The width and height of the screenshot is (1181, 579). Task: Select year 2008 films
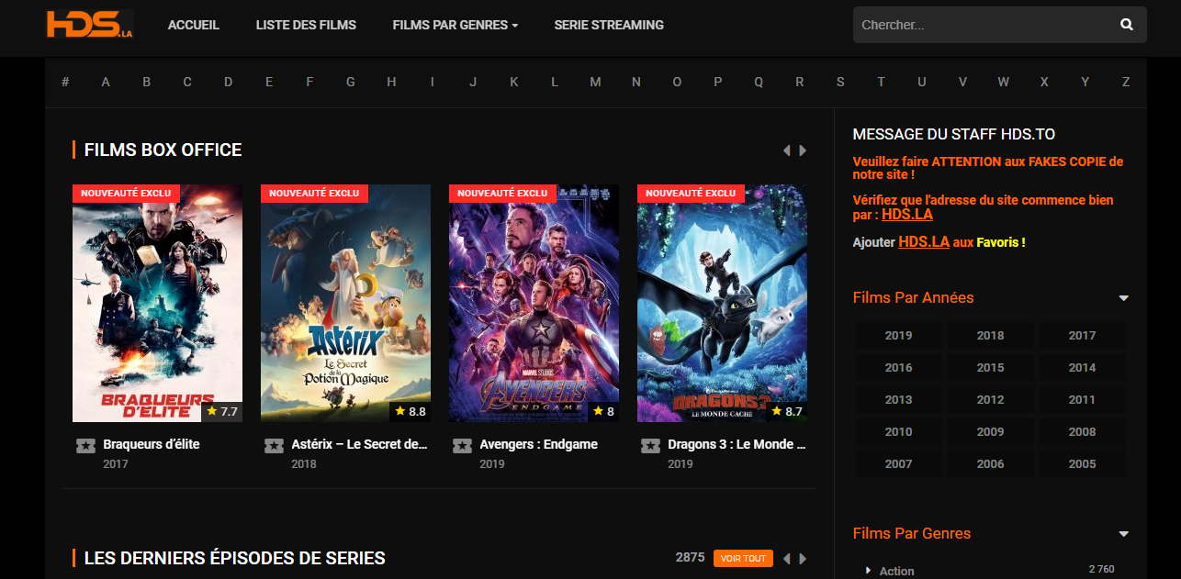coord(1082,432)
